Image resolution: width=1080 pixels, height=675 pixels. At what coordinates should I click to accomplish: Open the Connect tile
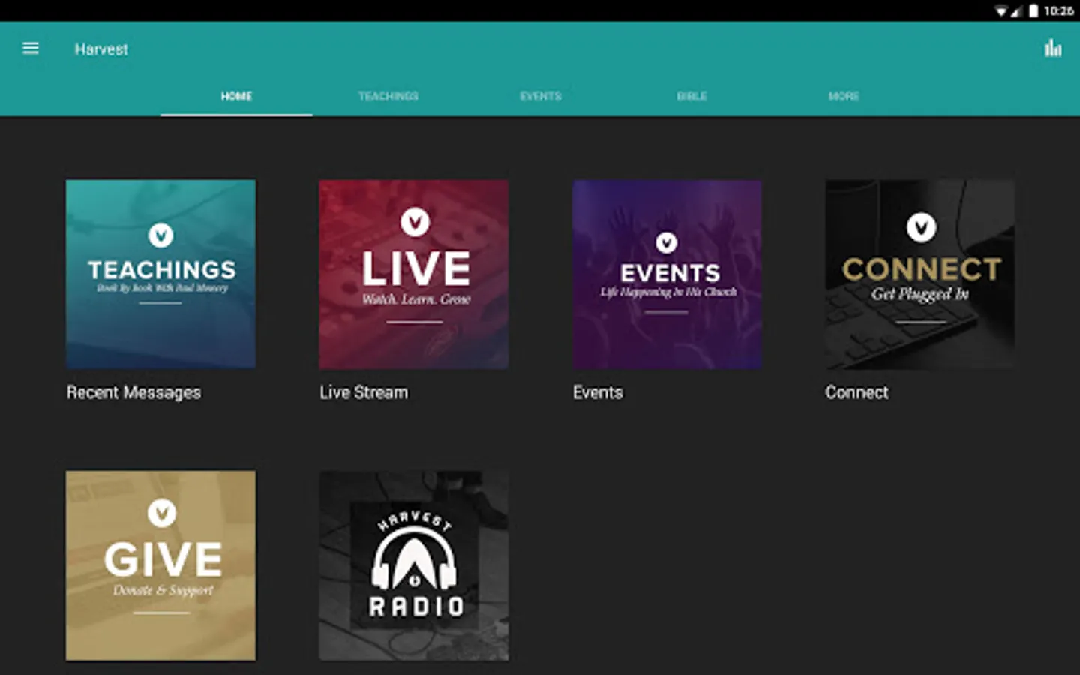(x=920, y=274)
